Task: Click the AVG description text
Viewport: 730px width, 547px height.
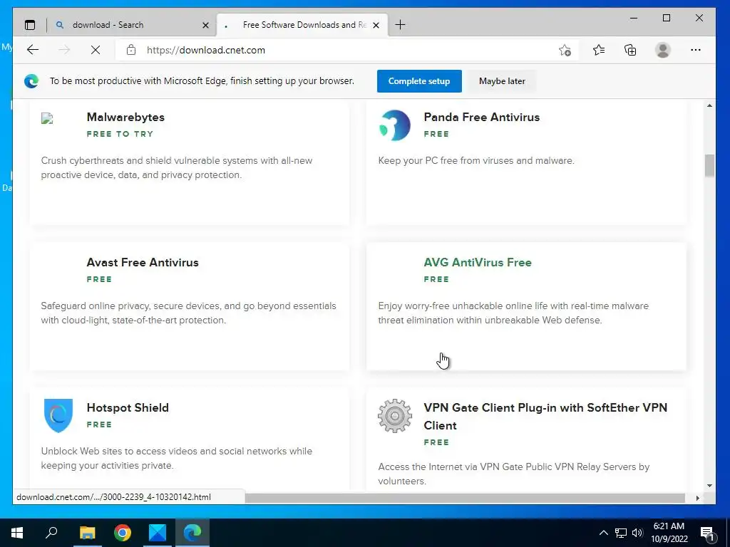Action: tap(513, 313)
